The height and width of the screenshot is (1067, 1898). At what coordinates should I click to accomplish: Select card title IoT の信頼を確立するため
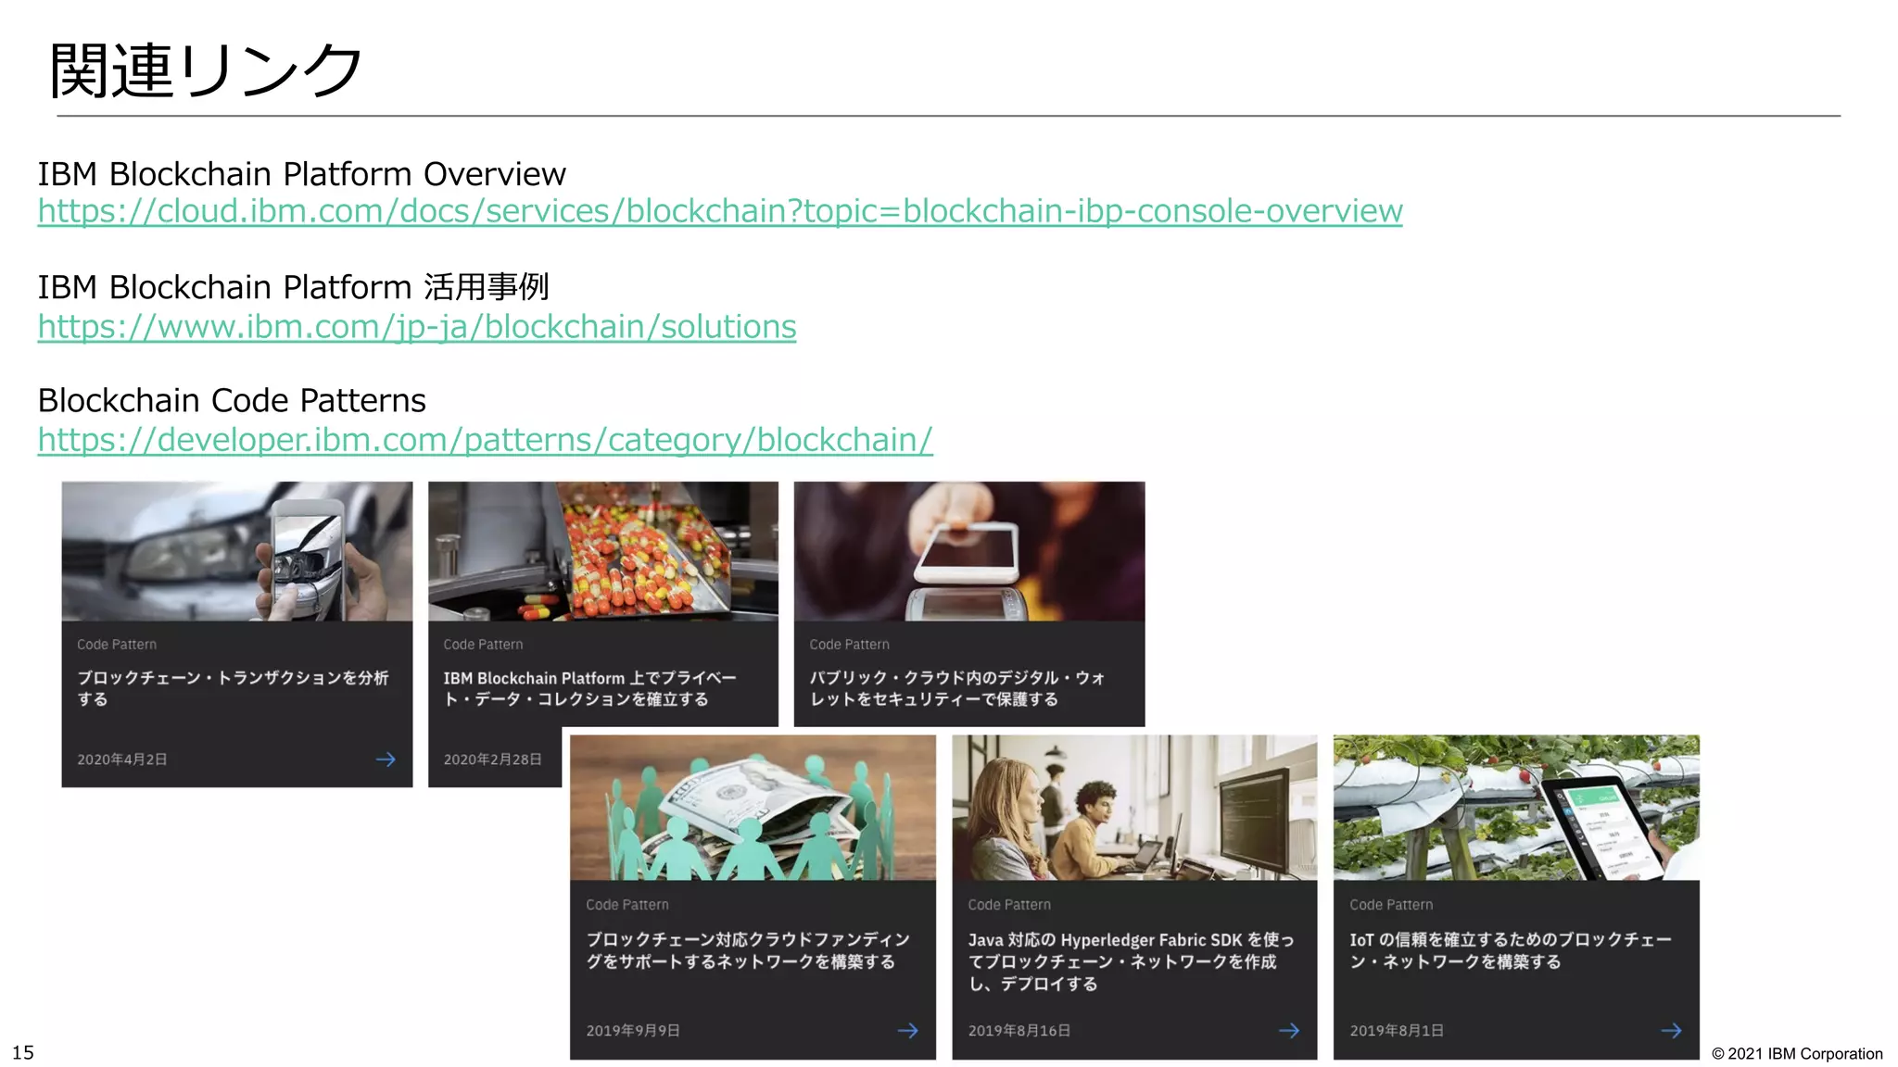[x=1511, y=950]
